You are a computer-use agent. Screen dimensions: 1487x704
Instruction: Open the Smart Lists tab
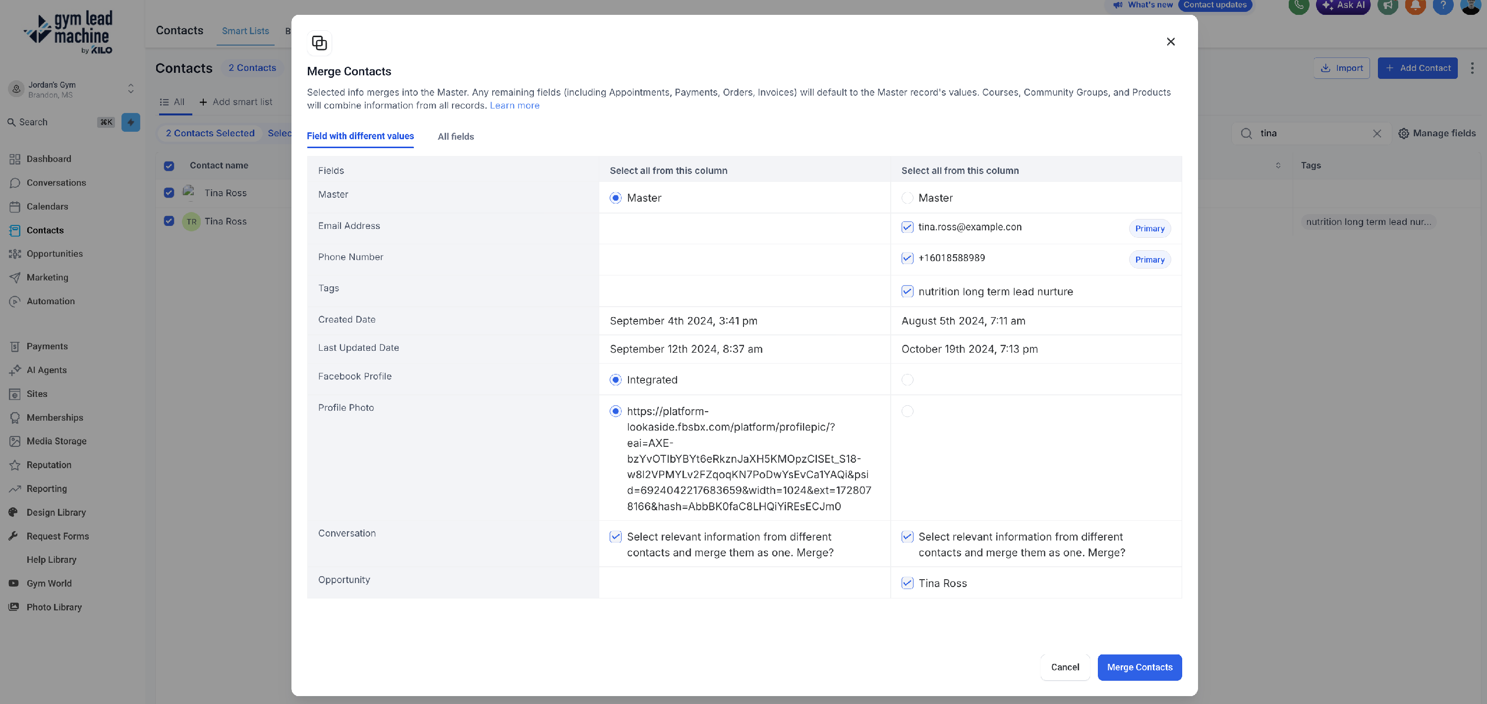point(245,31)
